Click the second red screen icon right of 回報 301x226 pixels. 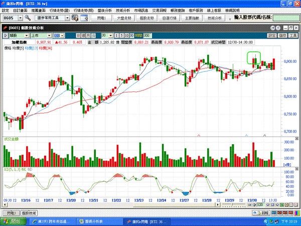285,213
